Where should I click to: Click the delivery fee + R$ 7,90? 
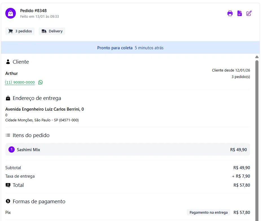pyautogui.click(x=241, y=176)
